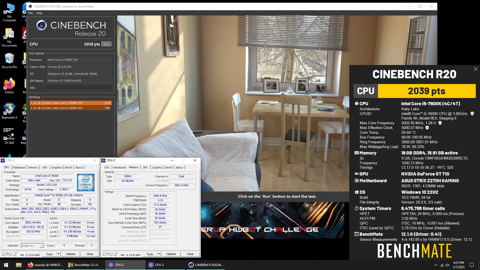Launch Firefox from the desktop

[x=9, y=86]
